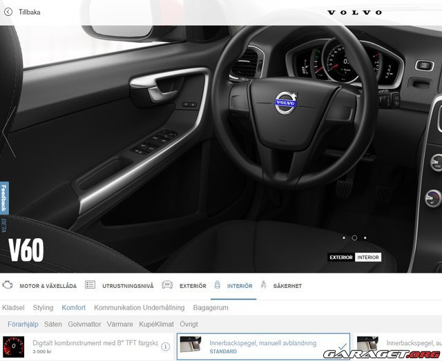Click the Digitalt kombiinstrument thumbnail image

pos(13,346)
